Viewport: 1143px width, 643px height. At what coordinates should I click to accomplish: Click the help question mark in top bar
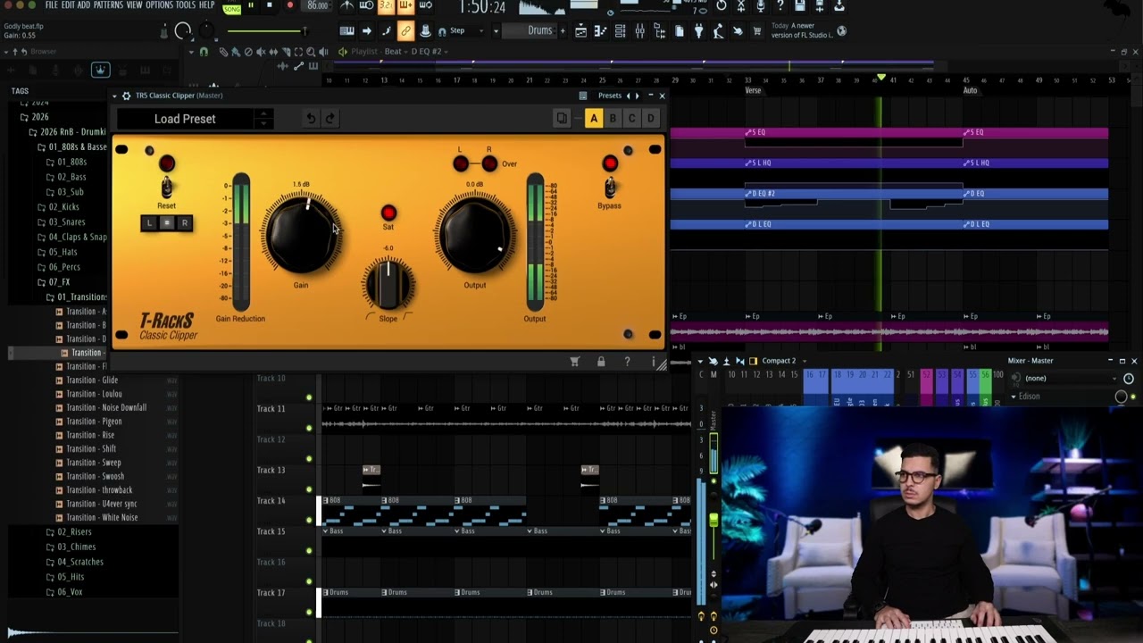click(x=780, y=6)
